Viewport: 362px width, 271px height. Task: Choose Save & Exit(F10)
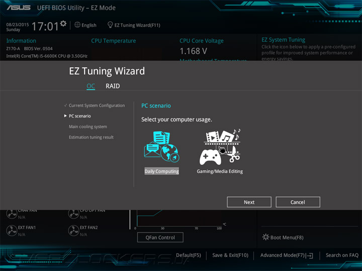tap(230, 255)
